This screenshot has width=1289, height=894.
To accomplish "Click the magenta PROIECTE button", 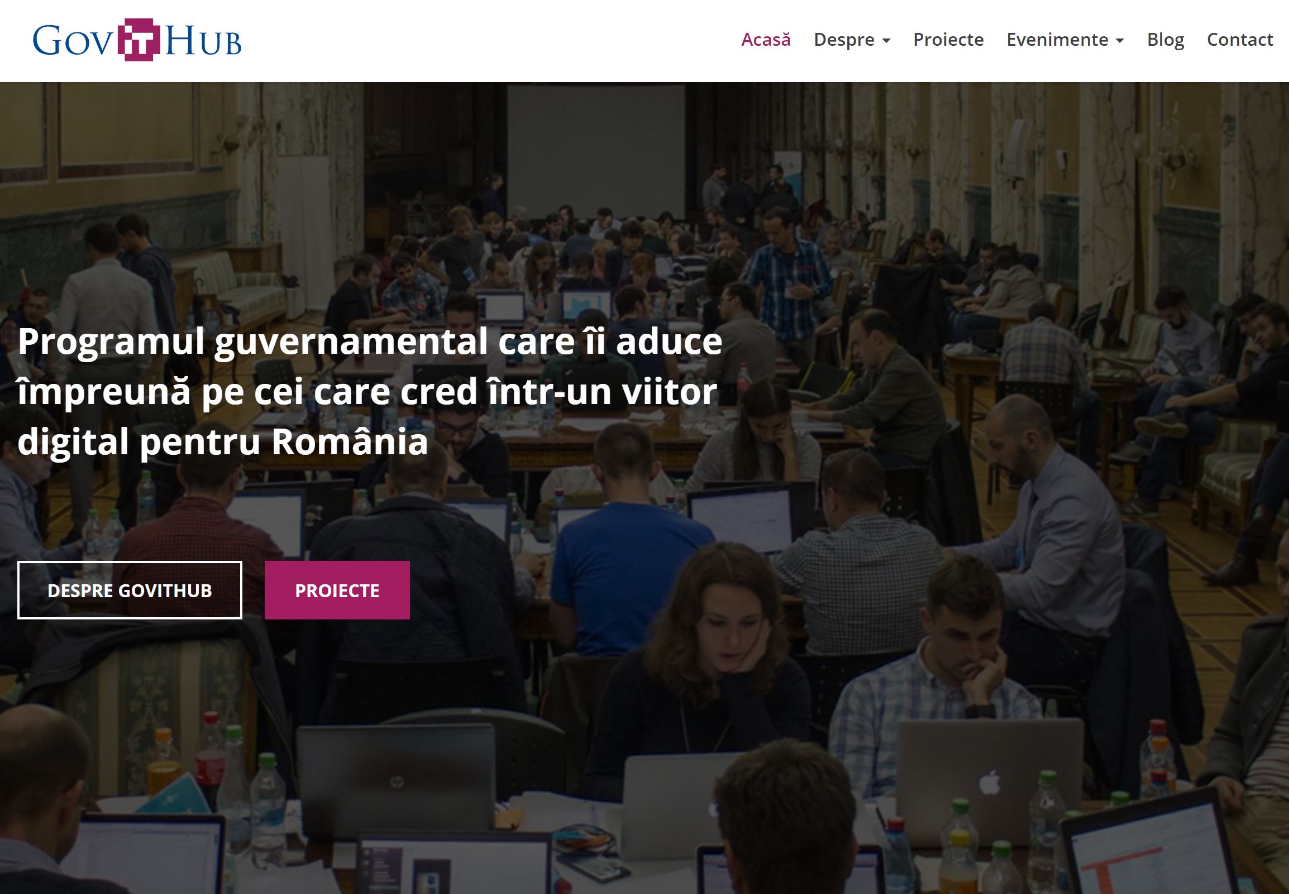I will tap(337, 590).
